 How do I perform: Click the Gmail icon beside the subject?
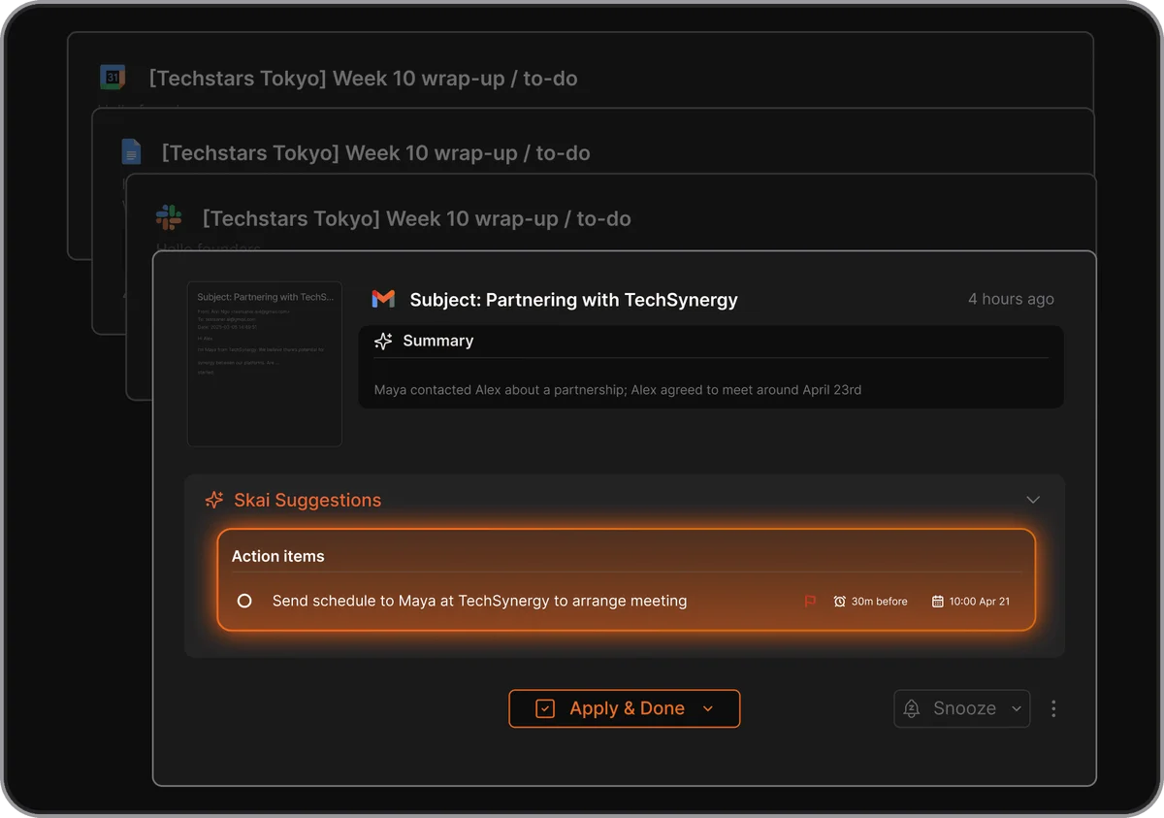click(383, 299)
